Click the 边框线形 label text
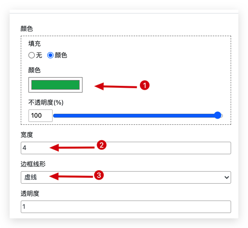The height and width of the screenshot is (228, 248). (33, 164)
